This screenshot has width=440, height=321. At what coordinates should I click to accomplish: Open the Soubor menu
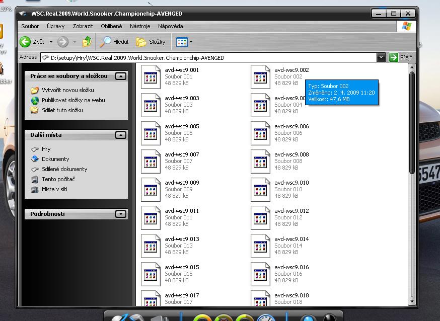30,26
